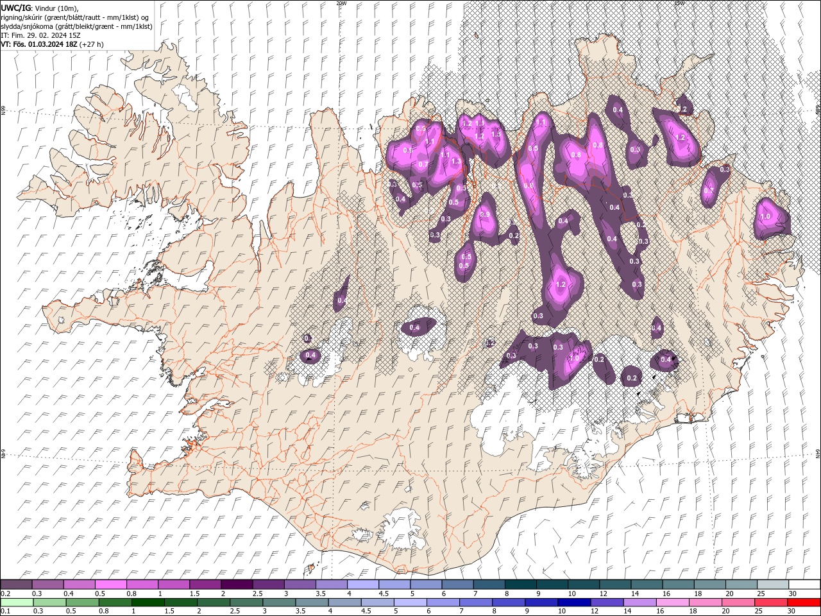The height and width of the screenshot is (616, 821).
Task: Click the 'Vindur (10m),' header text
Action: coord(56,8)
